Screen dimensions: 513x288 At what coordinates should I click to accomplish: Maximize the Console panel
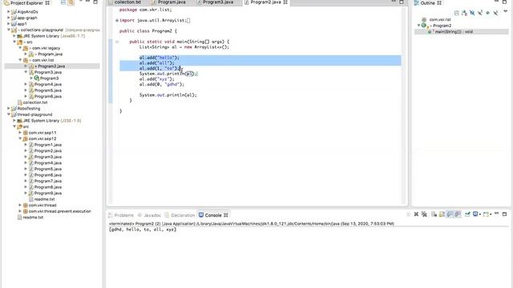pos(504,214)
